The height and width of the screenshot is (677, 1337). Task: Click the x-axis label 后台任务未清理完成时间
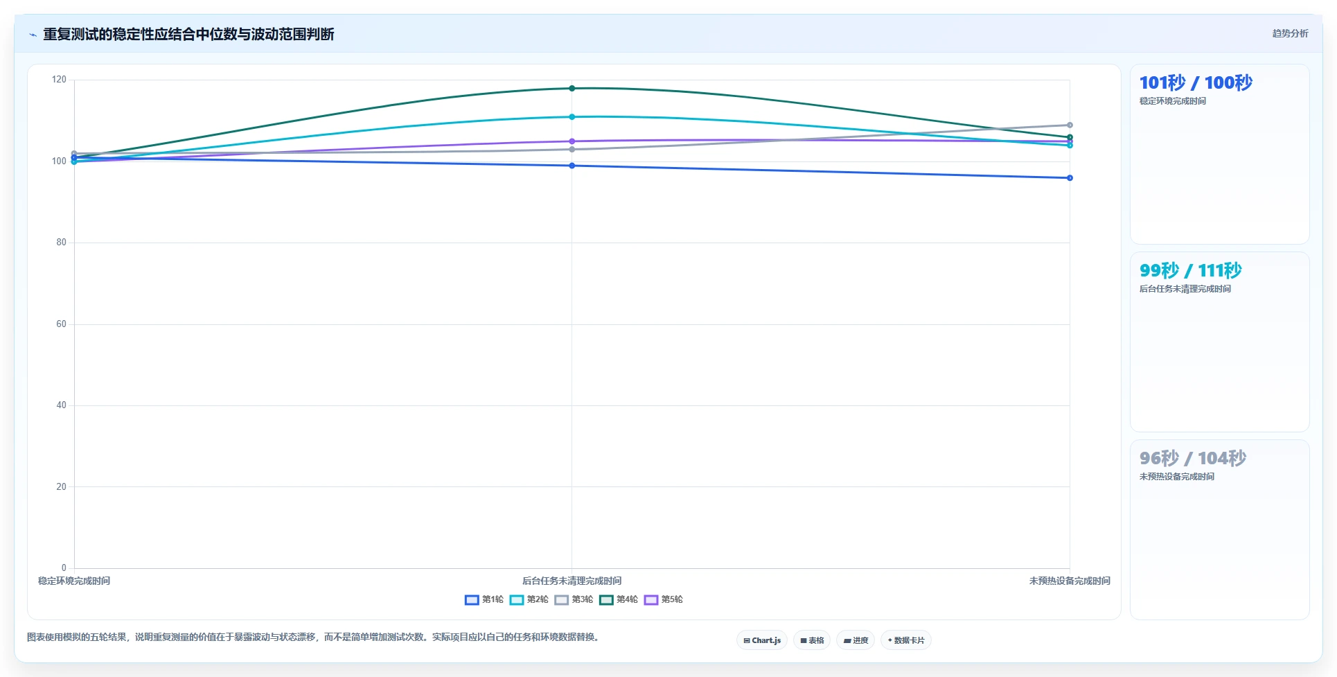[x=572, y=581]
